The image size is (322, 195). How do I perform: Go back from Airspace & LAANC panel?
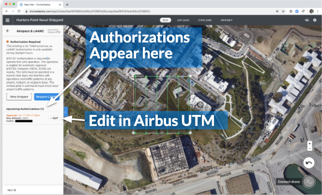point(8,31)
